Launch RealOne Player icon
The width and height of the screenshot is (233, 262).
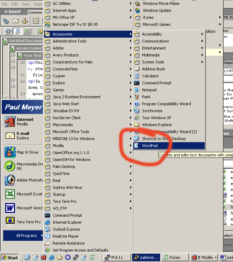tap(47, 236)
